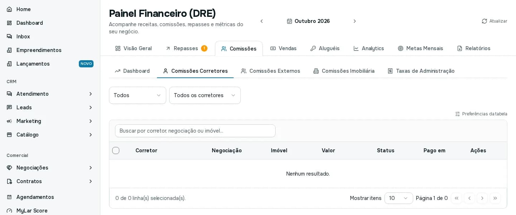
Task: Select the Comissões main tab
Action: (x=239, y=48)
